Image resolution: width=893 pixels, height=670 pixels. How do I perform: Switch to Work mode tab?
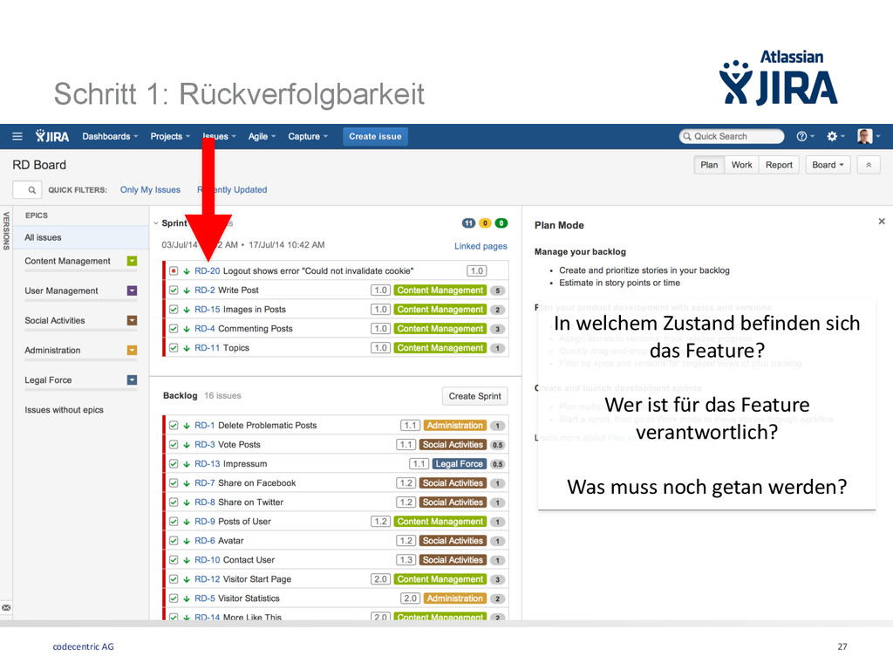[x=741, y=165]
